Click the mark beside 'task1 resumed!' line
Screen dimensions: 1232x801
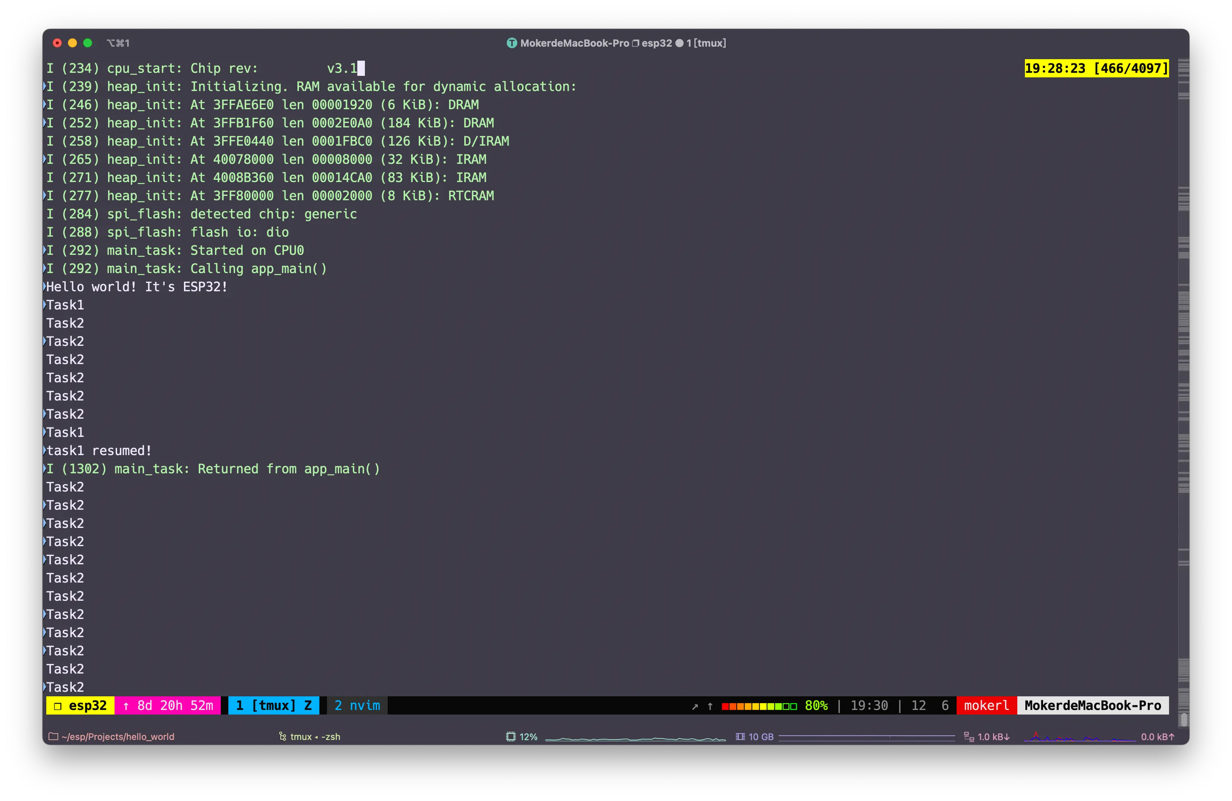(44, 450)
